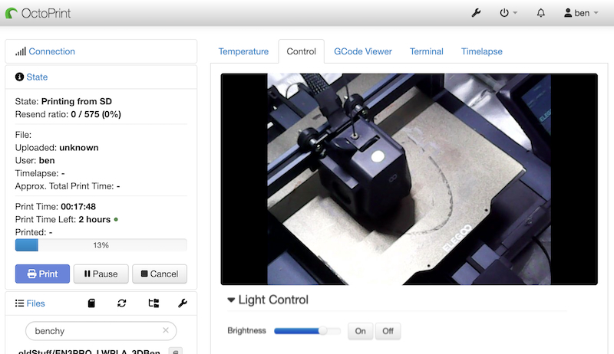Click the SD card icon in Files

click(x=91, y=303)
